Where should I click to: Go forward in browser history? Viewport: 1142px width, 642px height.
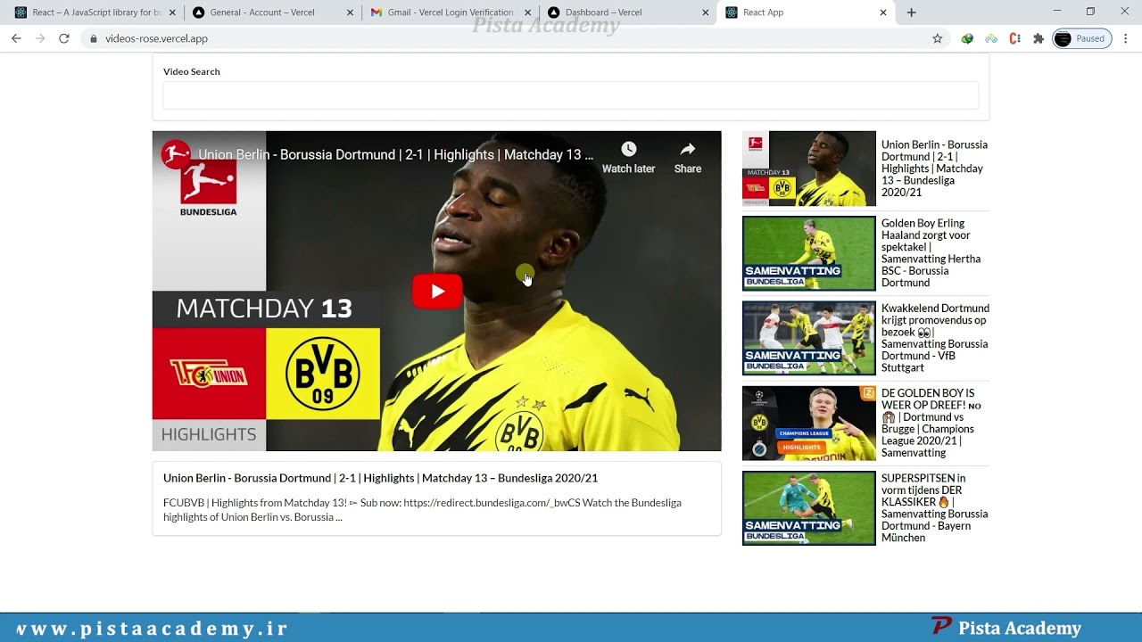[40, 38]
